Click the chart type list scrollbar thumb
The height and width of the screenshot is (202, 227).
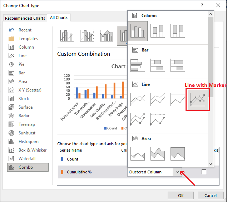coord(211,57)
